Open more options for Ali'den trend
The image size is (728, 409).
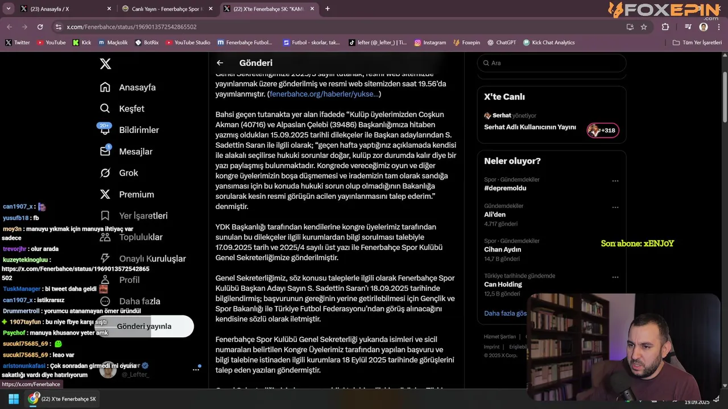615,207
